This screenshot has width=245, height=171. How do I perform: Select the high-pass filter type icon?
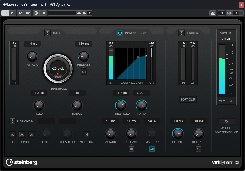31,135
